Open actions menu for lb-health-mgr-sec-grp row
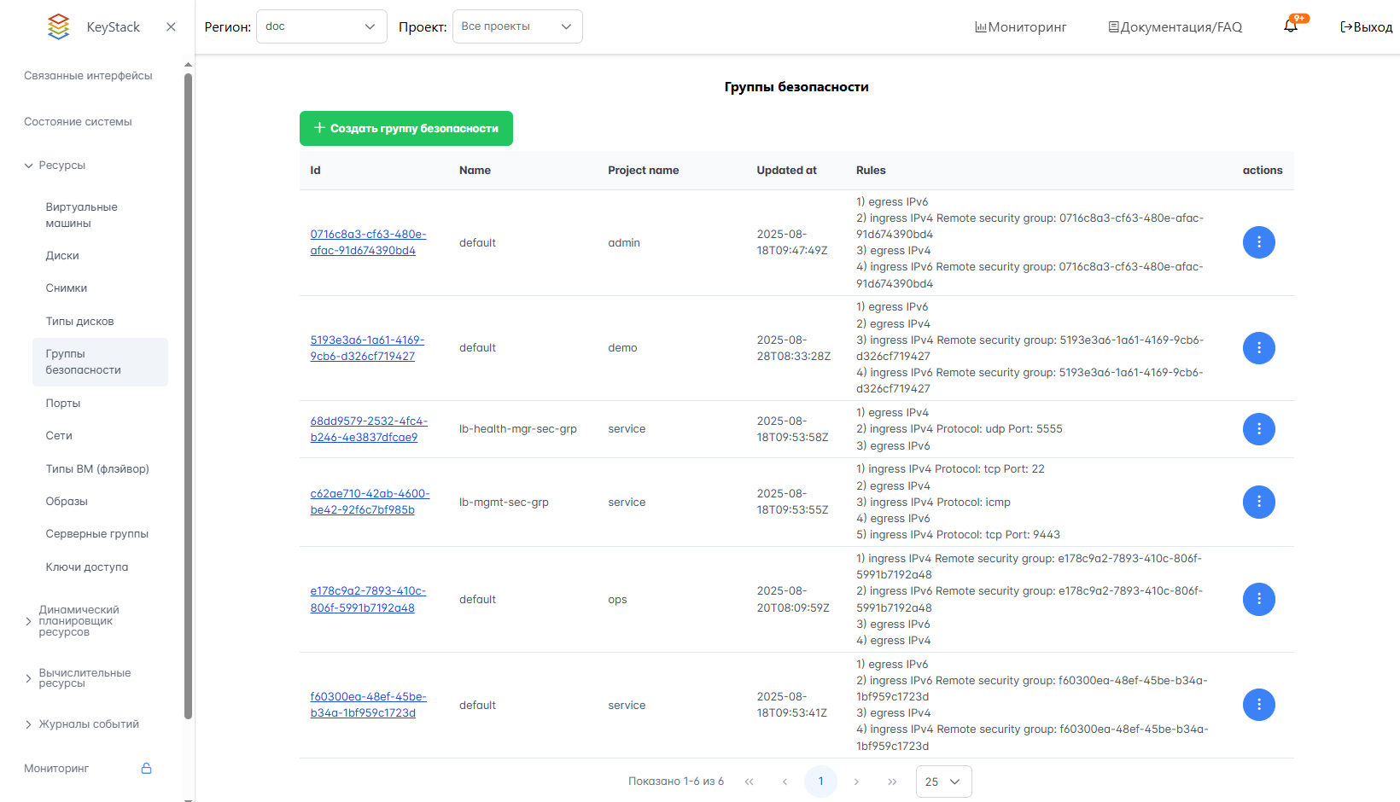The height and width of the screenshot is (802, 1400). 1258,429
